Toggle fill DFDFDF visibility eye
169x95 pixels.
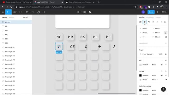click(162, 65)
